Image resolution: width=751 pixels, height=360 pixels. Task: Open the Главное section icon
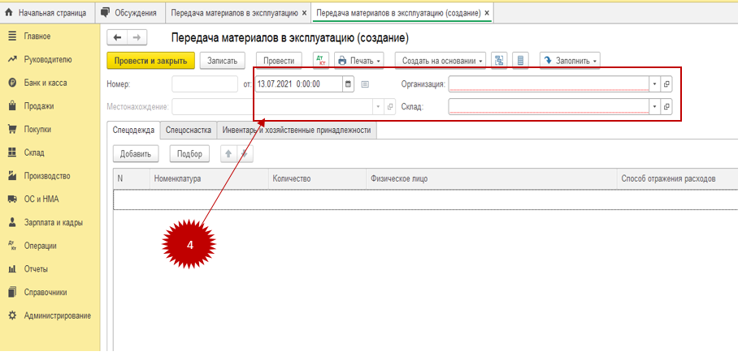pos(12,36)
